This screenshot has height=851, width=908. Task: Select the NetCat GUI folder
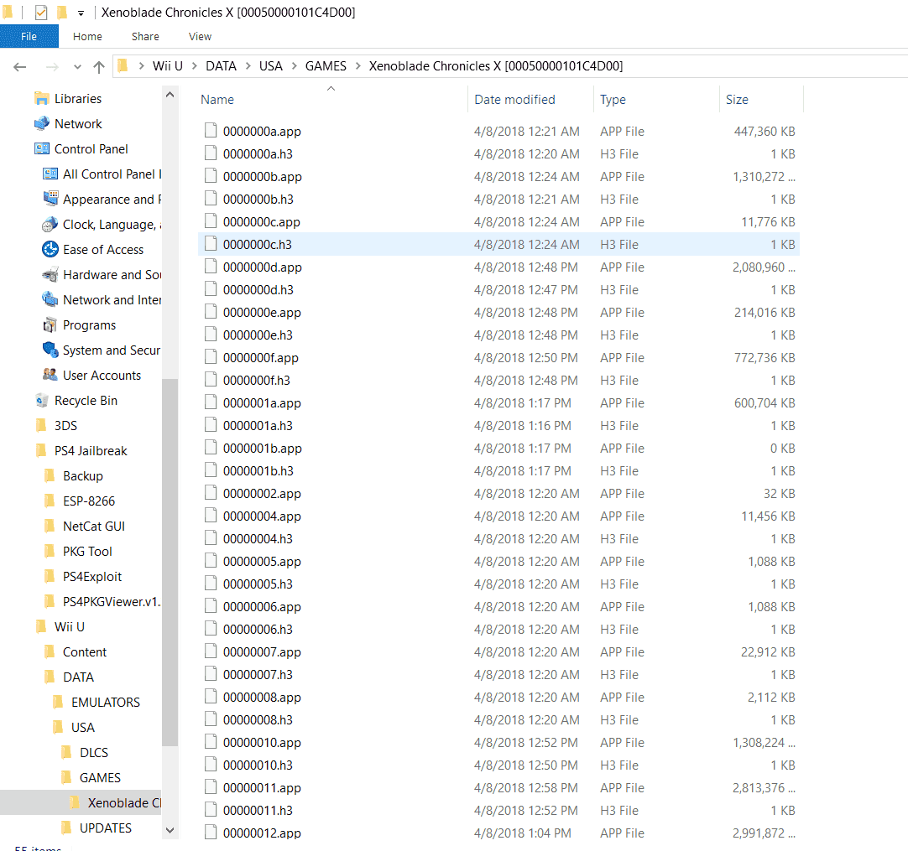tap(94, 527)
